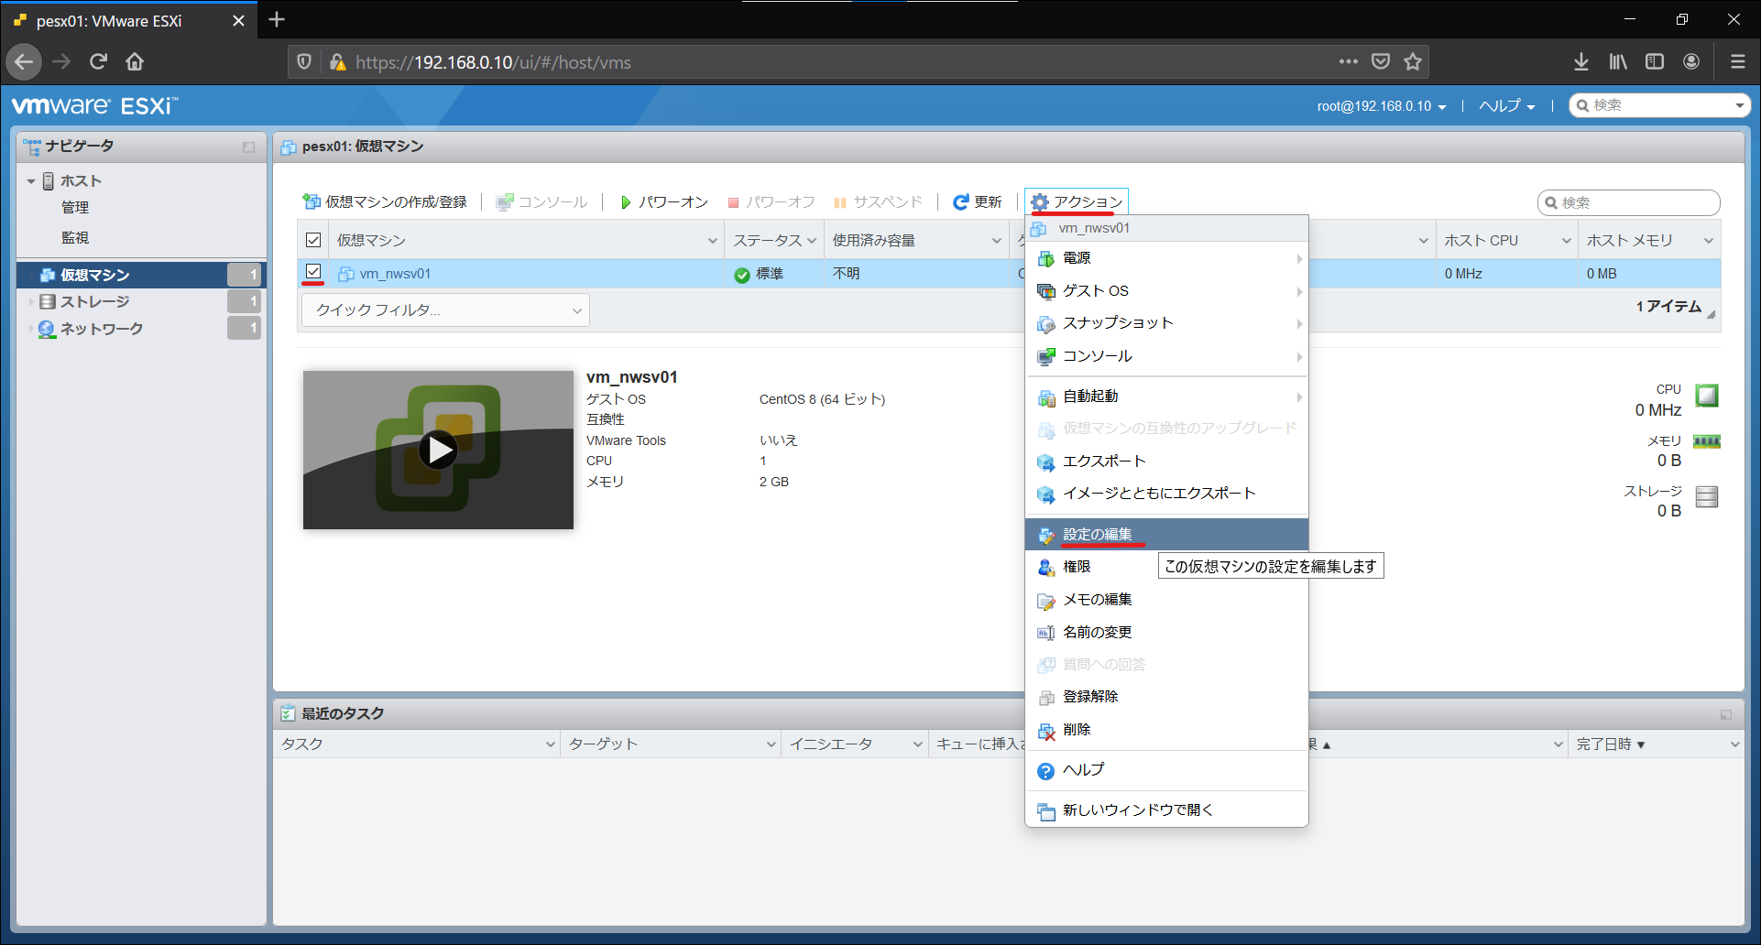Open the 自動起動 submenu

click(1166, 396)
